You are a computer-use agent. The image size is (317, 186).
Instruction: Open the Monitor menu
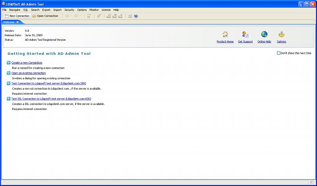pos(94,10)
